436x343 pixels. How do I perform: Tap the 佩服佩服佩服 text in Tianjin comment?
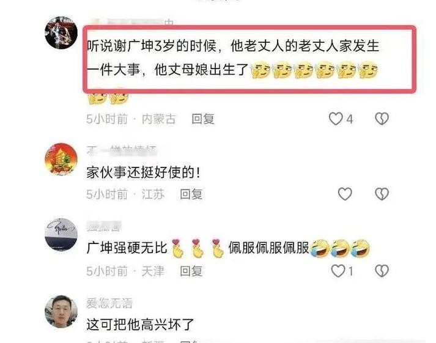pyautogui.click(x=268, y=248)
